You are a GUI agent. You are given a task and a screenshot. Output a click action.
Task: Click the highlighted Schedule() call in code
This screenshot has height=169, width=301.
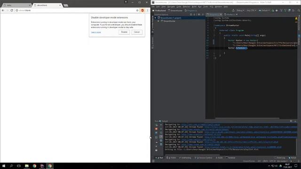pos(242,48)
